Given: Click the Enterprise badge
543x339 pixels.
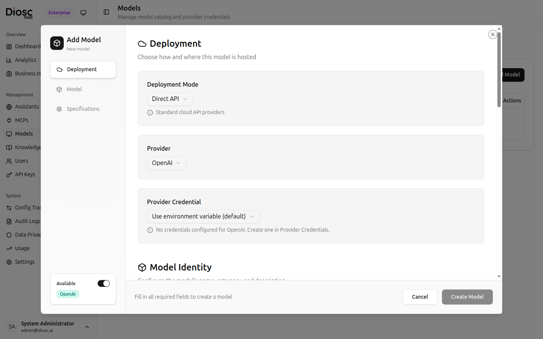Looking at the screenshot, I should 59,13.
